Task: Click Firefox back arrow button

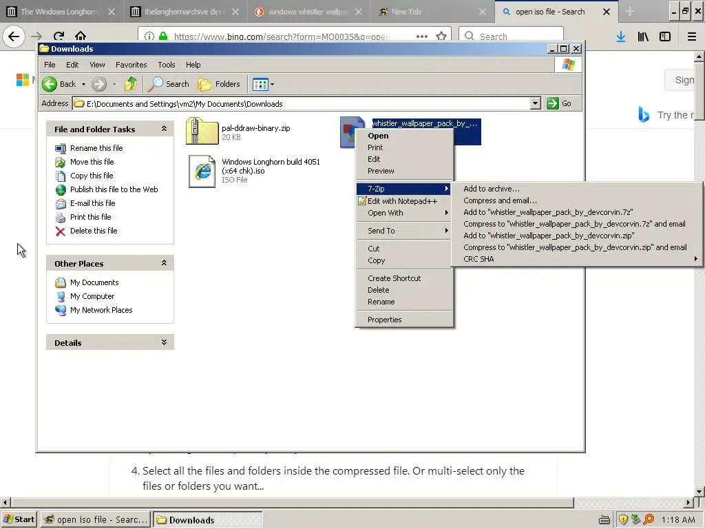Action: pos(14,36)
